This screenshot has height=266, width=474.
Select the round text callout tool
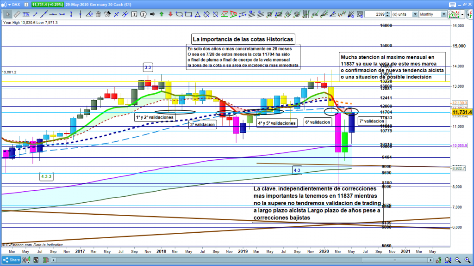coord(143,14)
